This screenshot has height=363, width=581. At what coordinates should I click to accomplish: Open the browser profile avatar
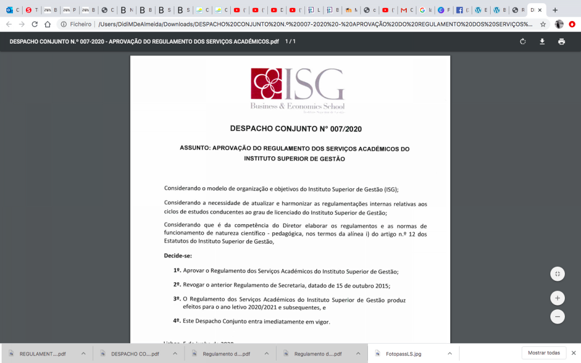click(559, 24)
